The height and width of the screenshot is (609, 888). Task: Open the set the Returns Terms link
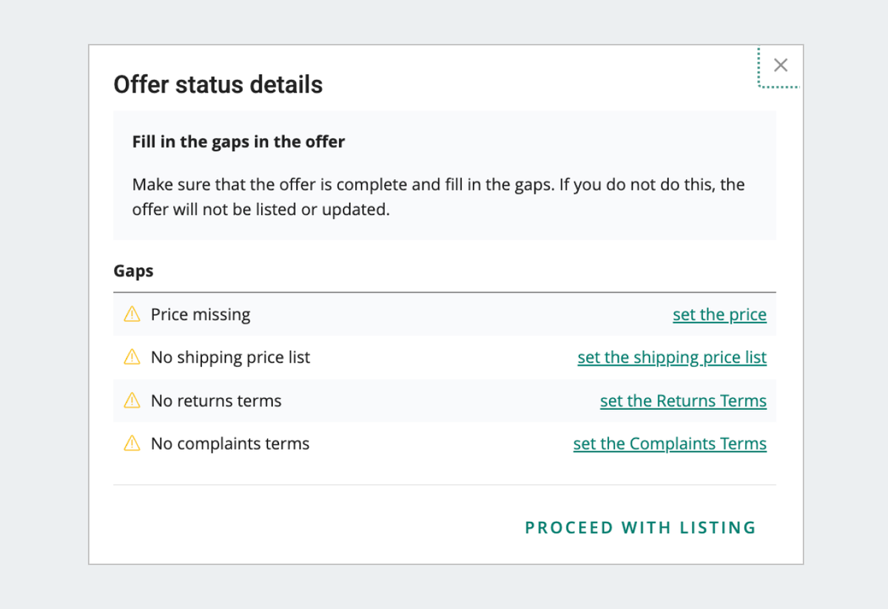click(683, 401)
